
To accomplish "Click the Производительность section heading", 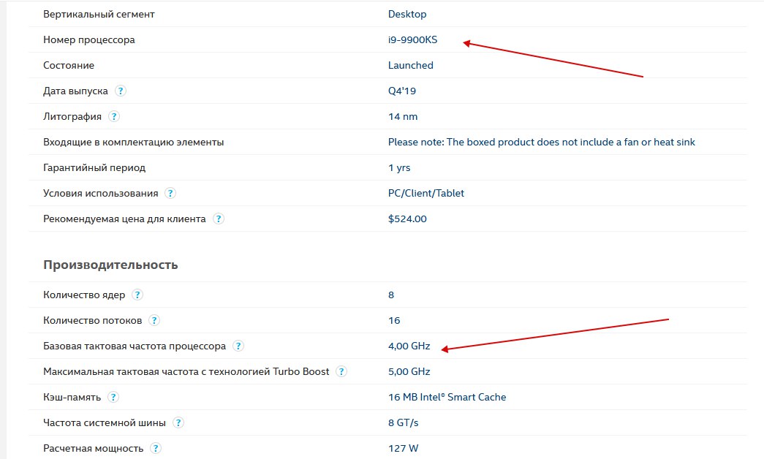I will pos(110,265).
